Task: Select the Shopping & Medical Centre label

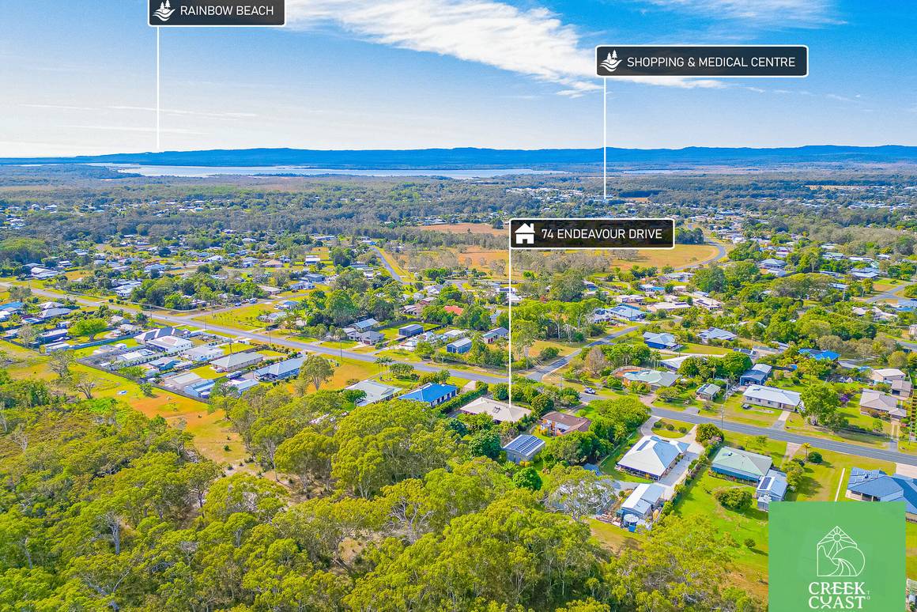Action: point(702,62)
